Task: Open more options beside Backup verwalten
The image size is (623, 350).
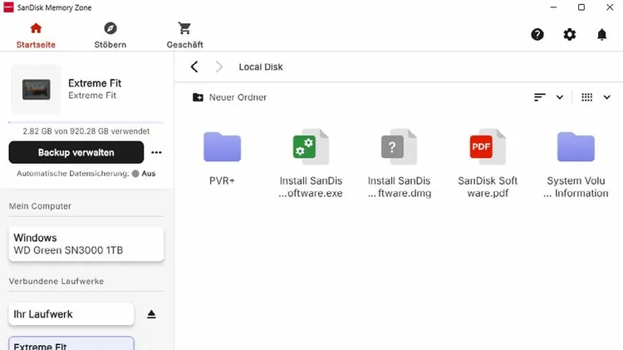Action: [x=156, y=153]
